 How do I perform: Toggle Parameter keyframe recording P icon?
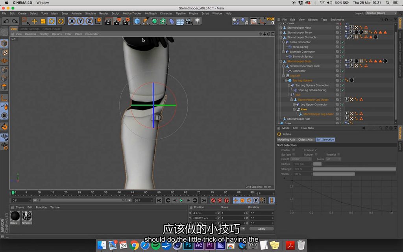point(256,200)
